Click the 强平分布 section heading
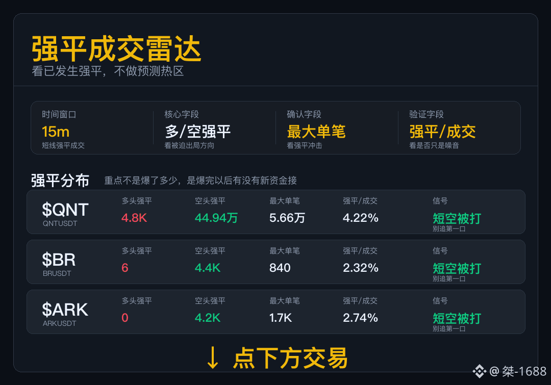The width and height of the screenshot is (551, 385). [x=60, y=181]
